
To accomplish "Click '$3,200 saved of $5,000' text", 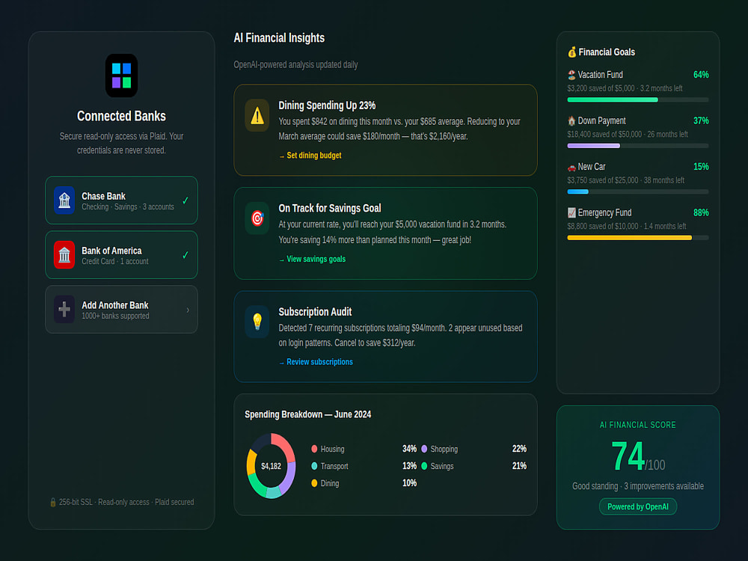I will pos(601,89).
